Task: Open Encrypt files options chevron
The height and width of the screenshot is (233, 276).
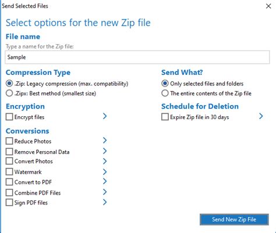Action: click(105, 116)
